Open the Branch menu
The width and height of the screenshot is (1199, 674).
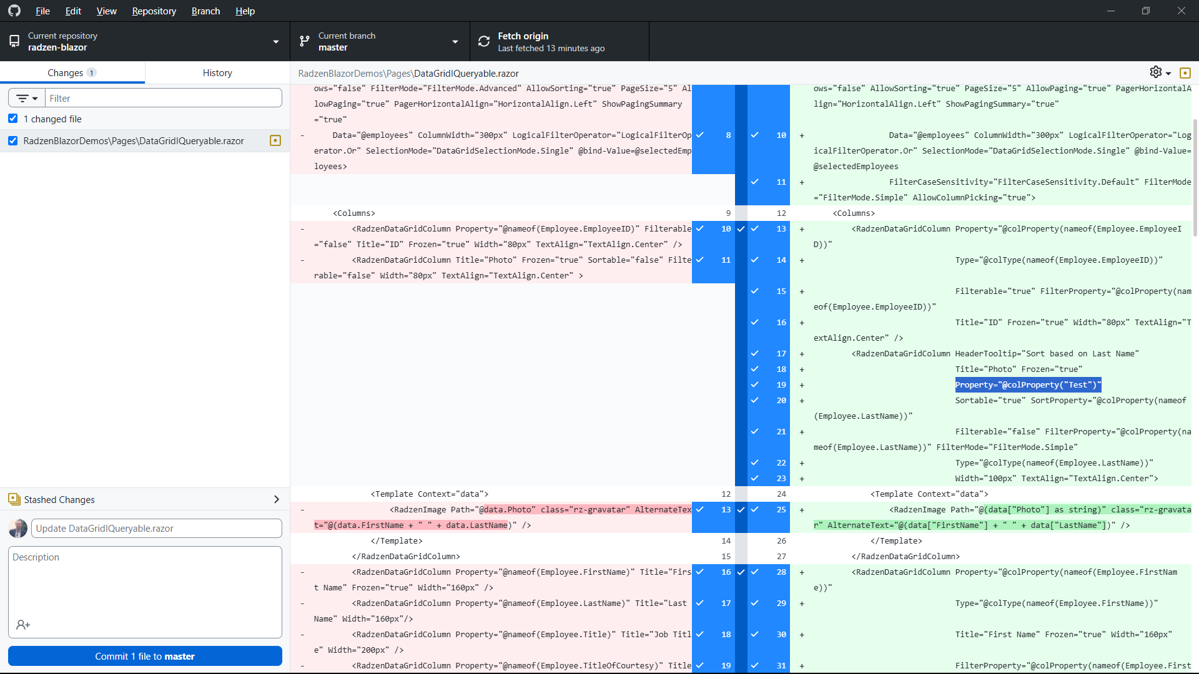[205, 11]
